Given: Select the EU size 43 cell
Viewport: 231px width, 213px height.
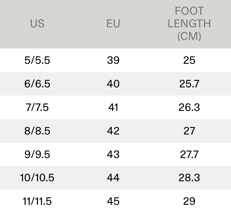Looking at the screenshot, I should (x=113, y=155).
